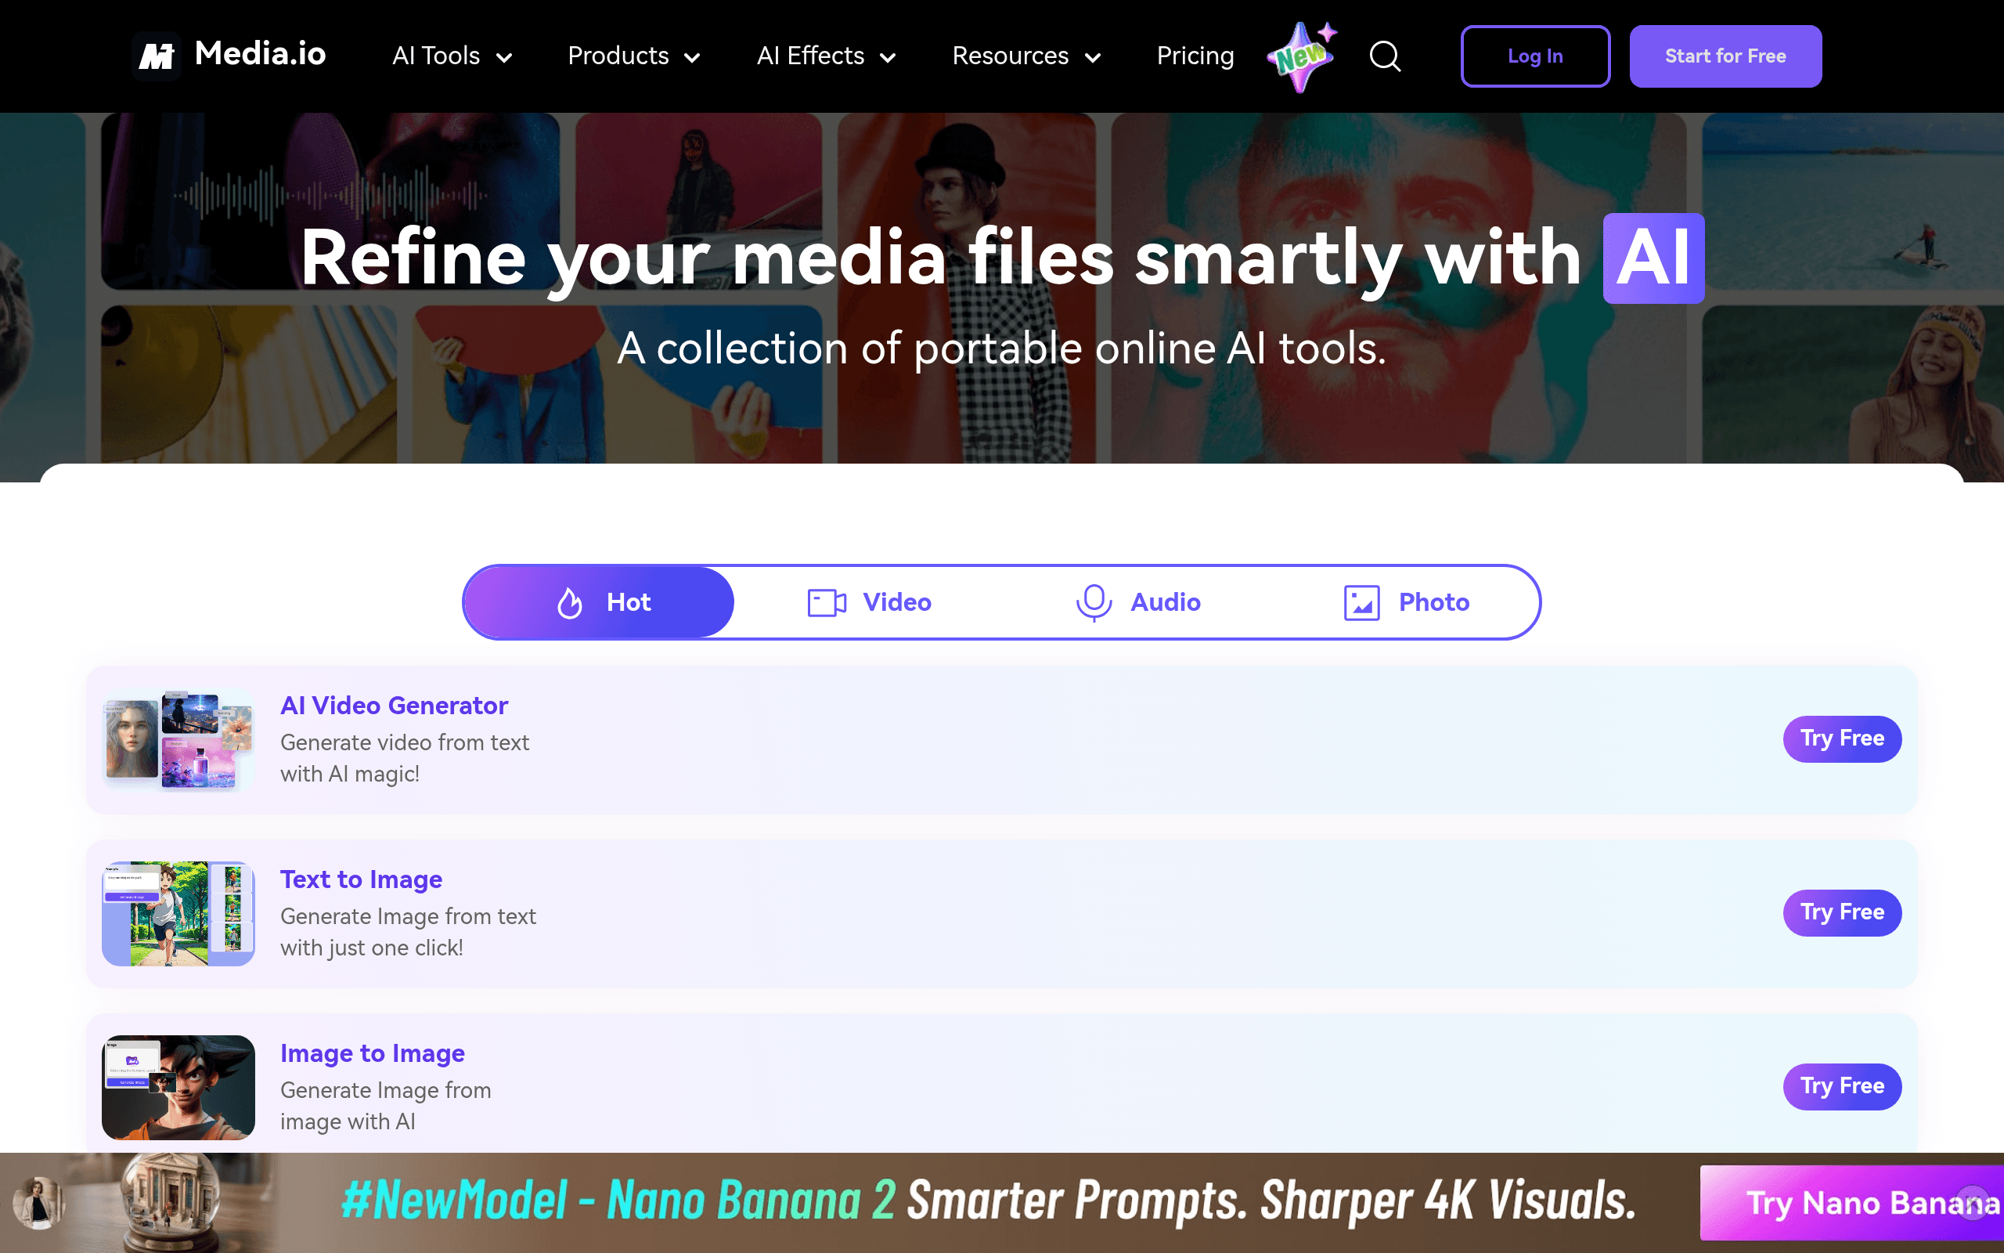Click the Try Nano Banana button

[1851, 1202]
